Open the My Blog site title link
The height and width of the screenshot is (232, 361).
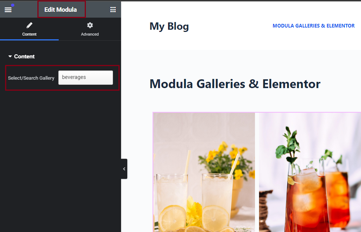[169, 26]
